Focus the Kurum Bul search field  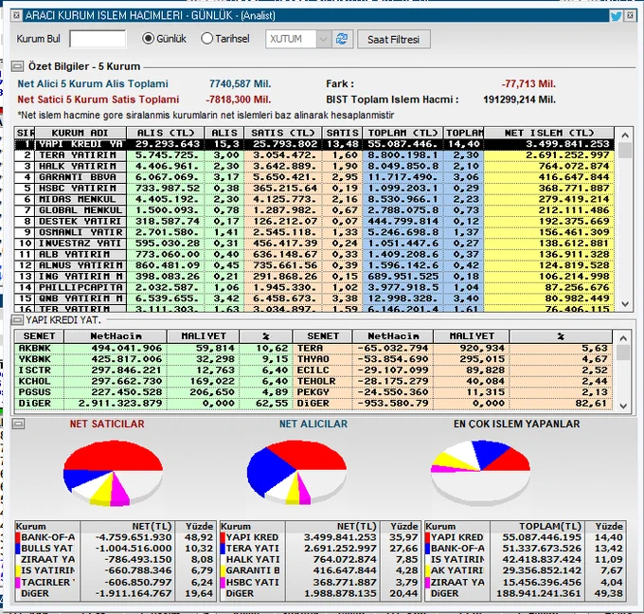pyautogui.click(x=98, y=39)
